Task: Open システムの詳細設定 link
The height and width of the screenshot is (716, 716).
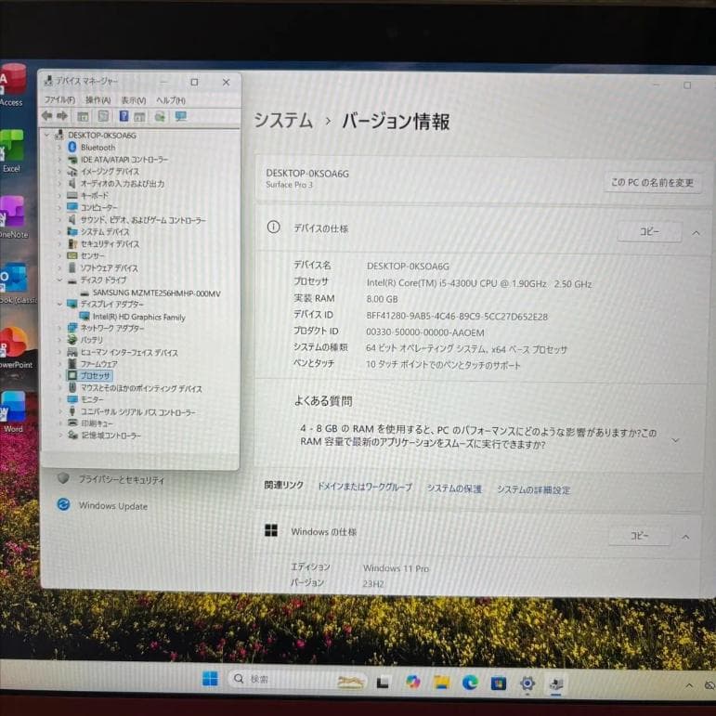Action: click(x=534, y=490)
